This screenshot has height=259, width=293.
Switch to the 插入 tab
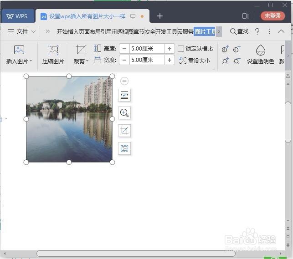73,31
